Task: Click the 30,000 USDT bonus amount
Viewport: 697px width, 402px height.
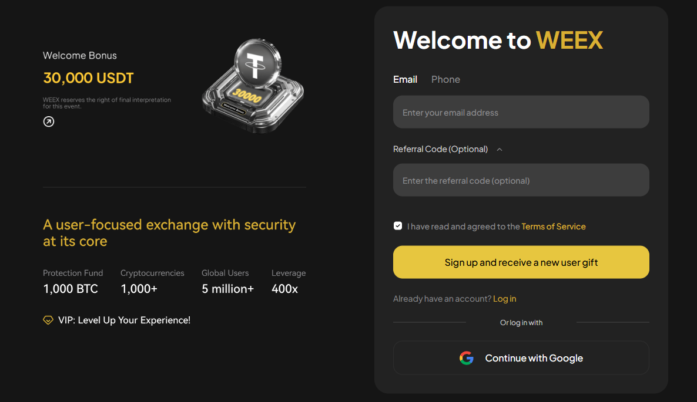Action: click(x=89, y=78)
